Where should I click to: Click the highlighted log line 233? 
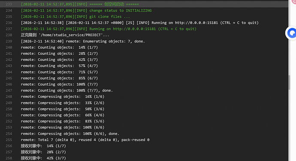click(80, 4)
